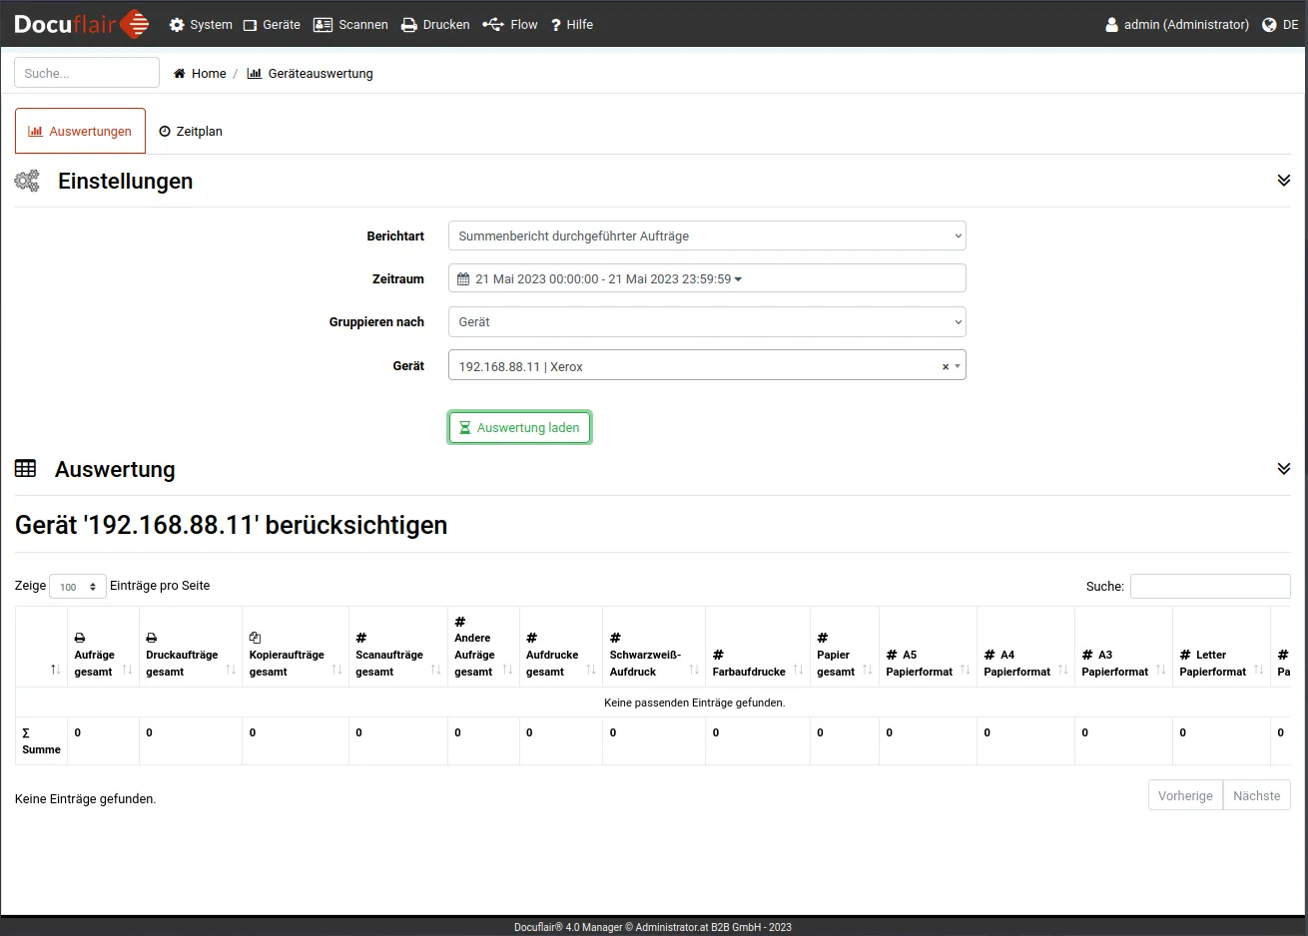Screen dimensions: 1308x936
Task: Open the Zeitraum date range picker
Action: 707,279
